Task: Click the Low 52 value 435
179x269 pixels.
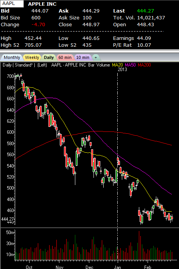Action: point(87,45)
